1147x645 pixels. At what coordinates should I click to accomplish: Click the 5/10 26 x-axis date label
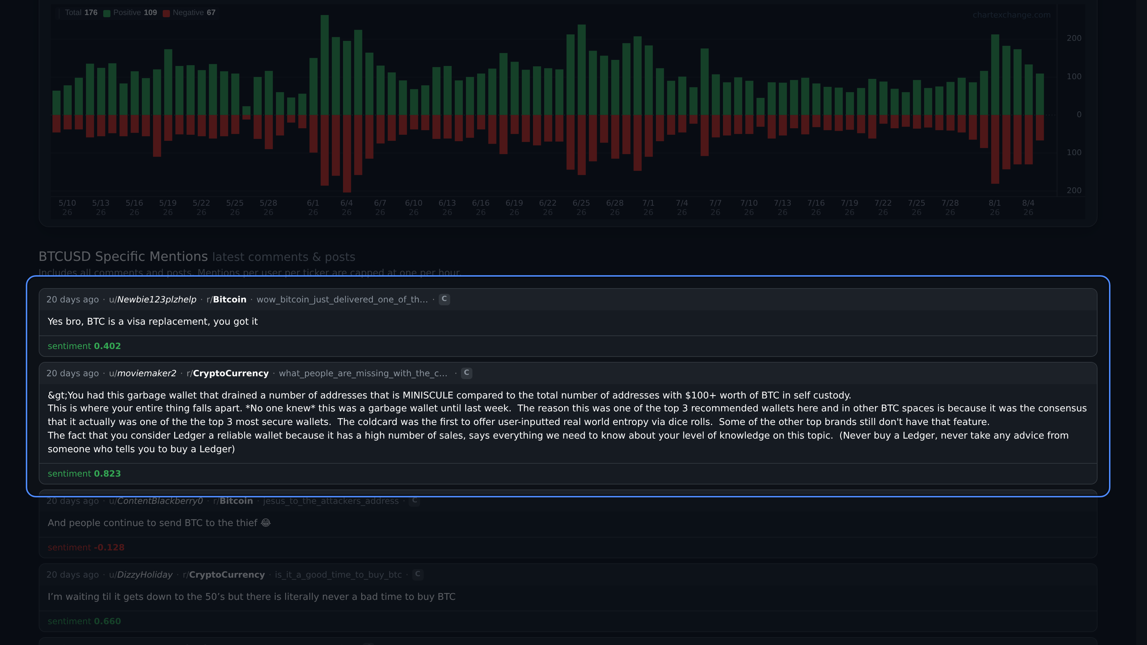coord(67,207)
